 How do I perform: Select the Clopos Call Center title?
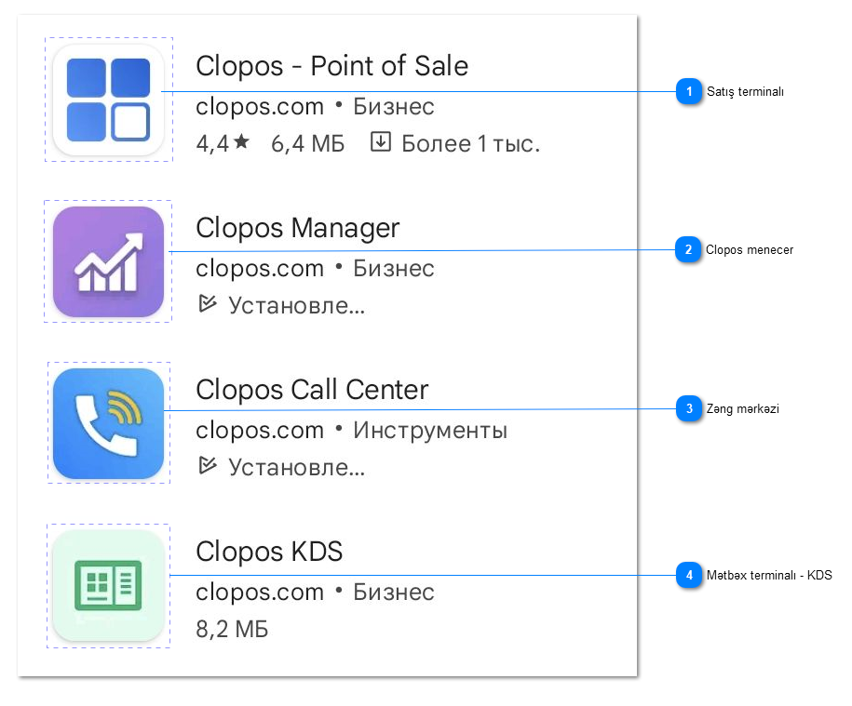pyautogui.click(x=313, y=390)
